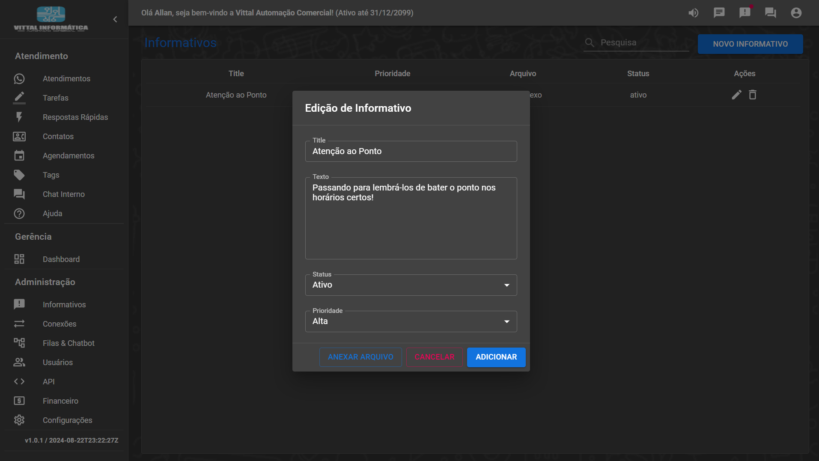Screen dimensions: 819x461
Task: Click the money icon beside Financeiro
Action: [x=19, y=401]
